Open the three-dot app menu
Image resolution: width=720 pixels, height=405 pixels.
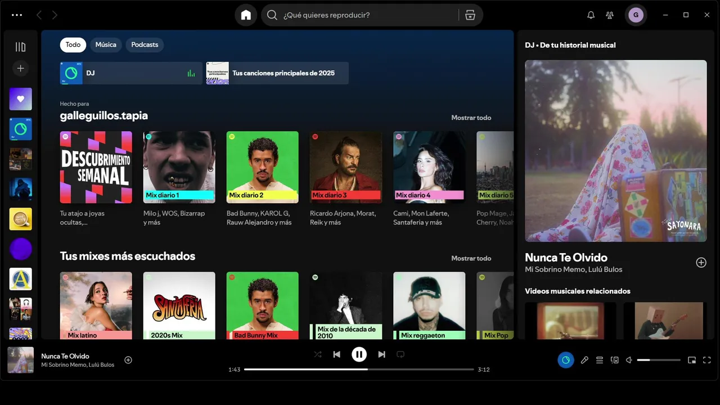(17, 15)
